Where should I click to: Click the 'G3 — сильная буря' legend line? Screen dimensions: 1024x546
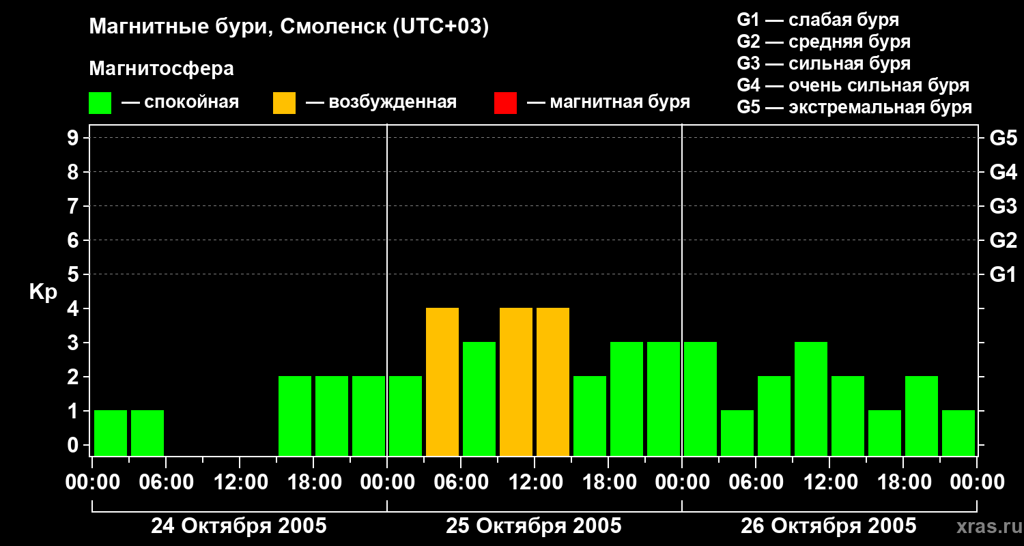pyautogui.click(x=824, y=63)
